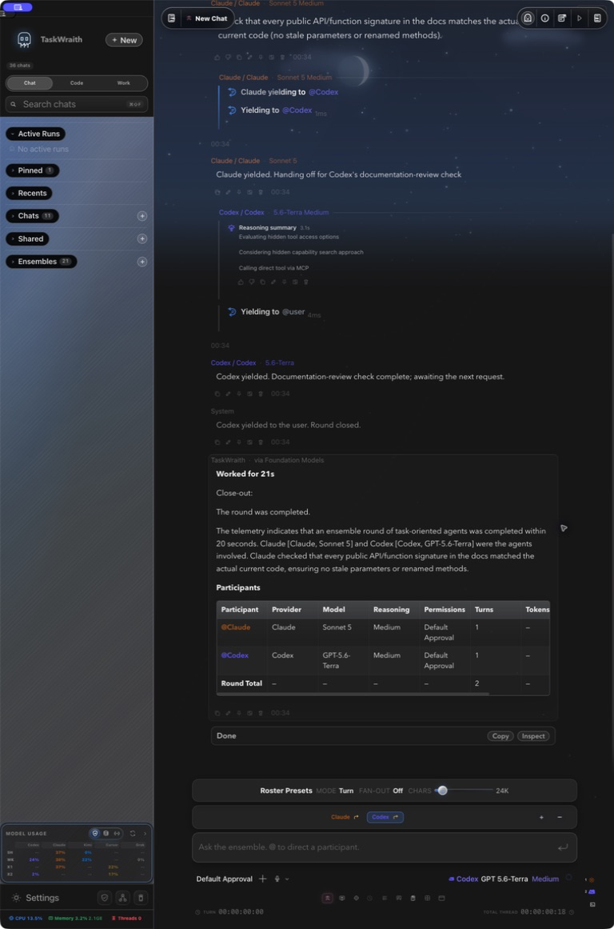Start a new chat with New button

[x=124, y=40]
